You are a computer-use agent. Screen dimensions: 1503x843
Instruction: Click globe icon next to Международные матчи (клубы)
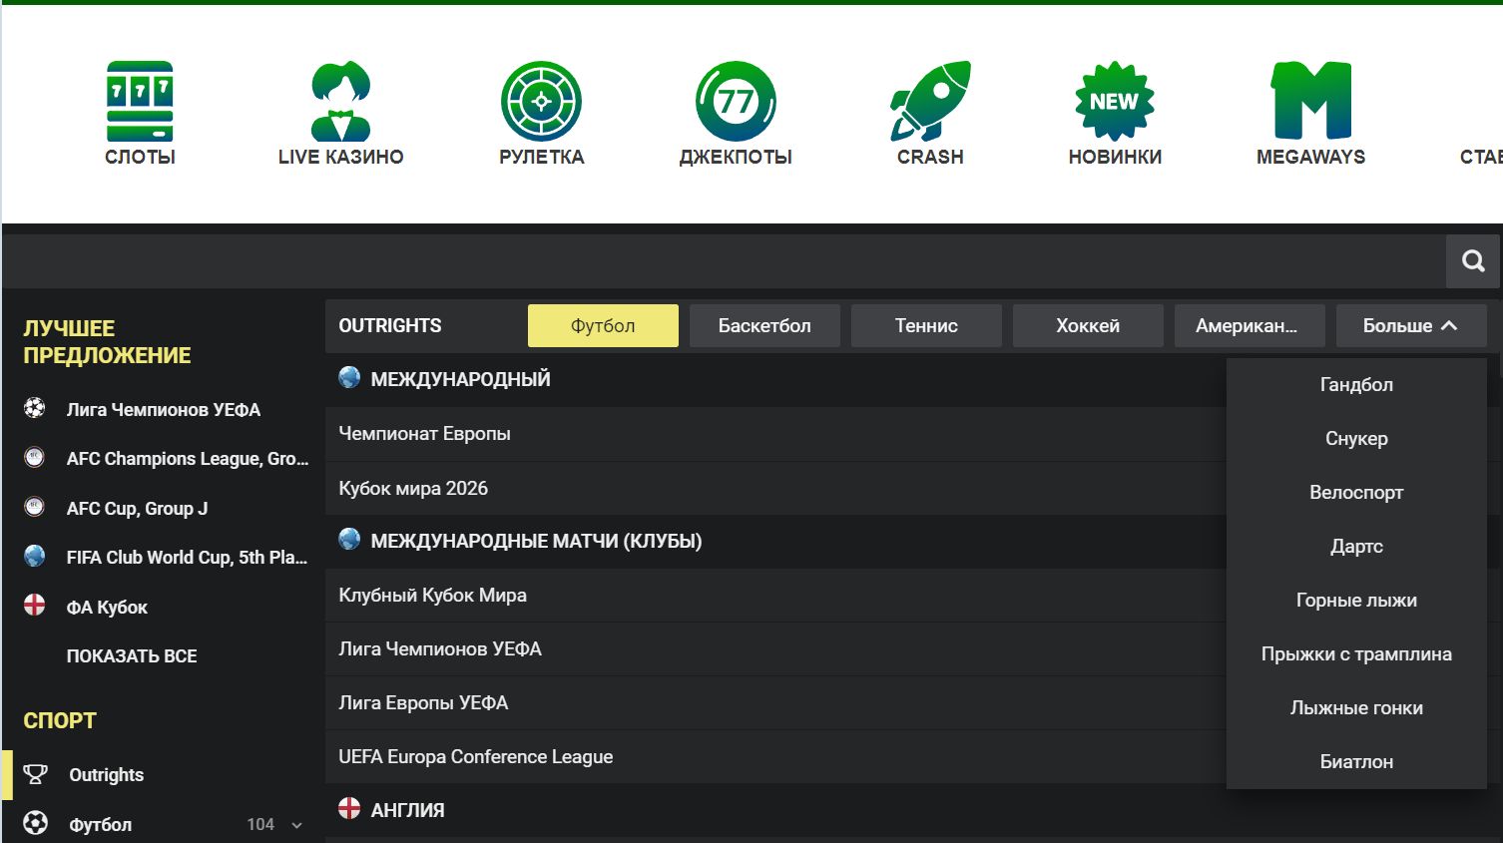pos(349,540)
